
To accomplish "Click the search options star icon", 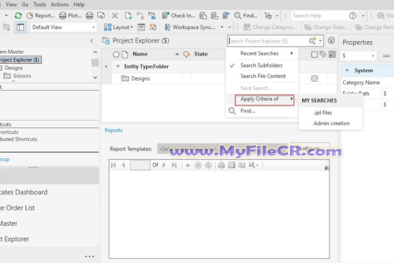I will [312, 41].
